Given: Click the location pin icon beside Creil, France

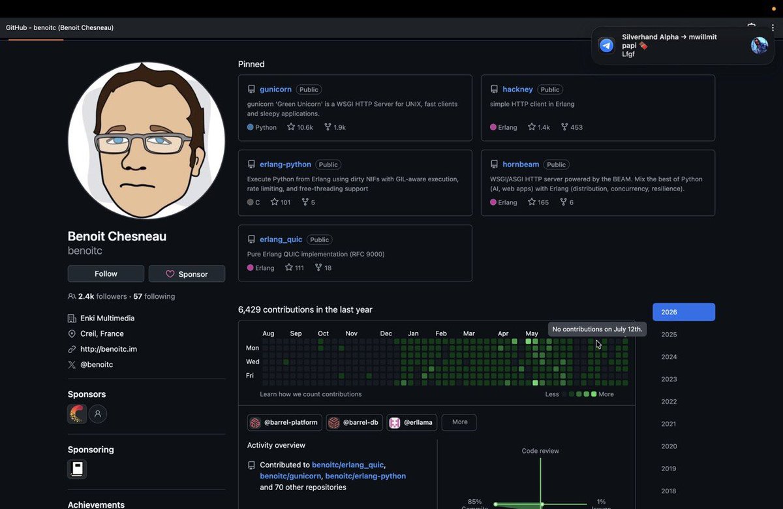Looking at the screenshot, I should (72, 334).
